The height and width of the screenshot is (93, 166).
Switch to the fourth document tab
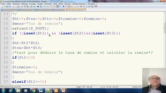pos(59,10)
